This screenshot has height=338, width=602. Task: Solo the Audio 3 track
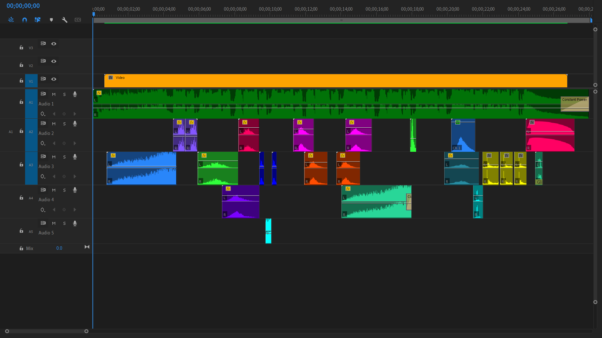[x=64, y=157]
